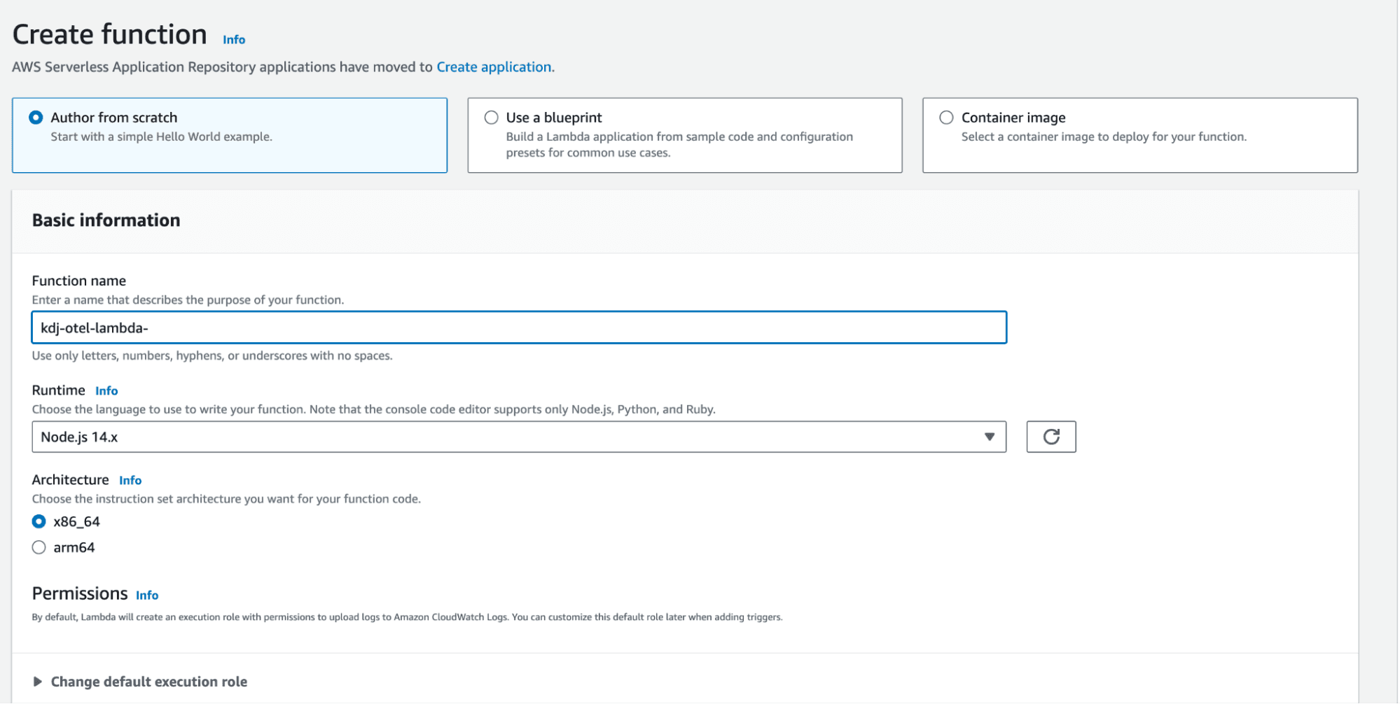The width and height of the screenshot is (1400, 704).
Task: Click the "Container image" card
Action: click(x=1140, y=134)
